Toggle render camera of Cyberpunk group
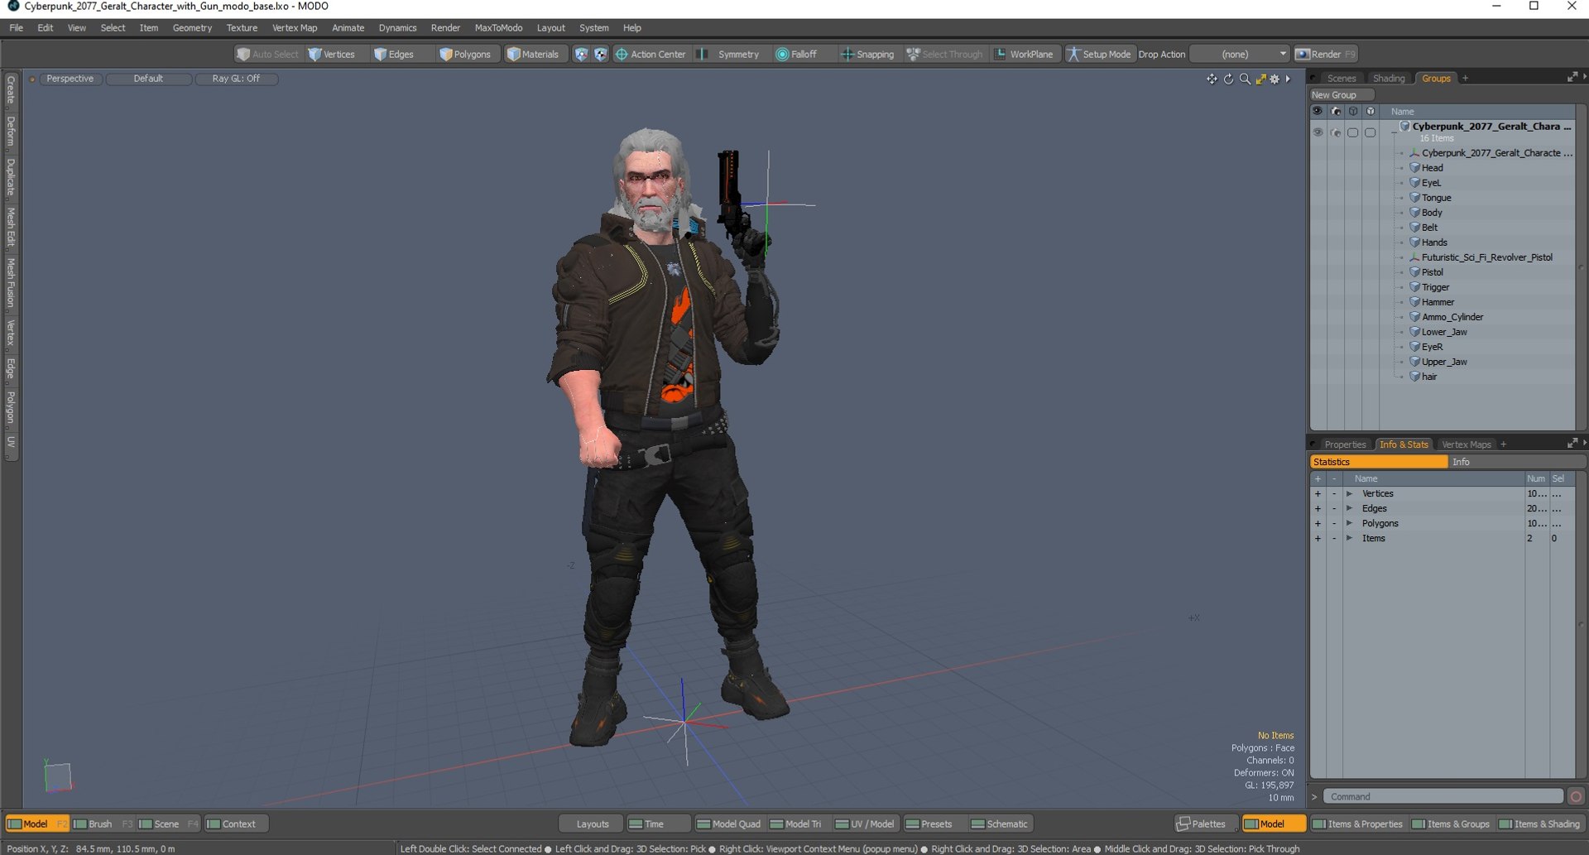1589x855 pixels. [x=1335, y=132]
